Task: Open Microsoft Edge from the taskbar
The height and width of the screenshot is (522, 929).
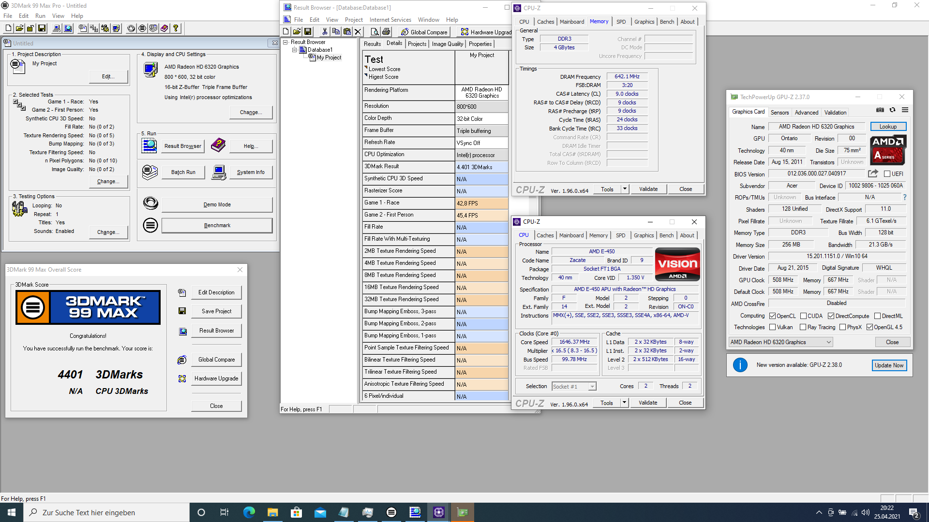Action: click(x=249, y=512)
